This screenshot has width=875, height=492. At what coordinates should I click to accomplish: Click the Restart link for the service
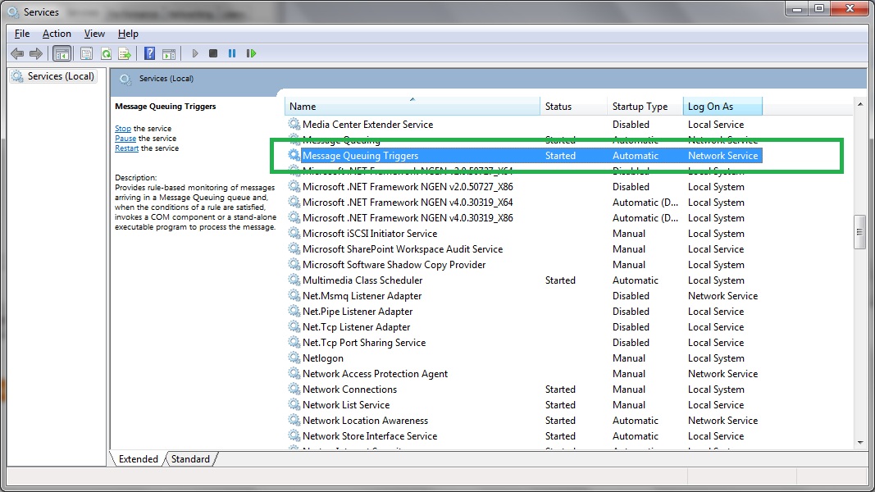click(x=125, y=148)
